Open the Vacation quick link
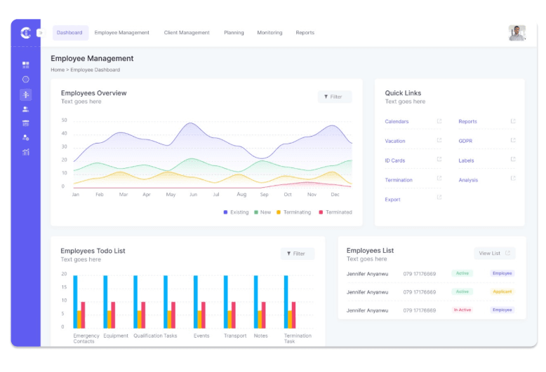This screenshot has width=546, height=372. [395, 141]
